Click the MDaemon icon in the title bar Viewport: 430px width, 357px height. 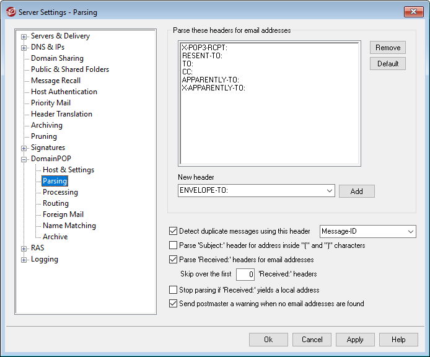(9, 12)
